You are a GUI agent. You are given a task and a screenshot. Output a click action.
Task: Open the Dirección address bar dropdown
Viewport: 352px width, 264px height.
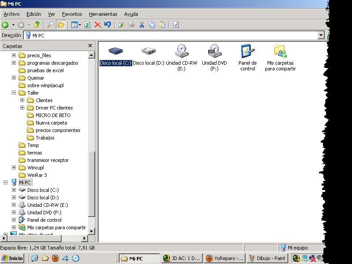[321, 35]
